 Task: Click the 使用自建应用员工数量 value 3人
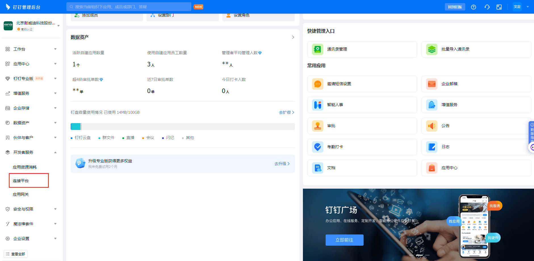pyautogui.click(x=151, y=64)
